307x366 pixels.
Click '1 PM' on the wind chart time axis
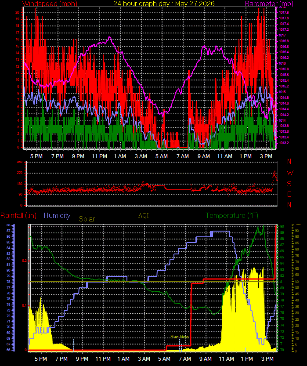point(246,156)
